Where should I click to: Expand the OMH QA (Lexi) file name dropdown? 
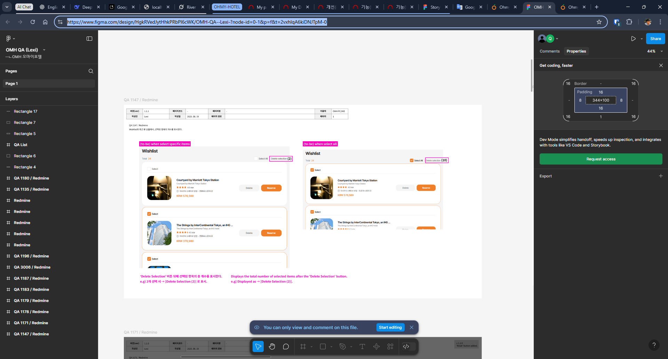pyautogui.click(x=44, y=50)
